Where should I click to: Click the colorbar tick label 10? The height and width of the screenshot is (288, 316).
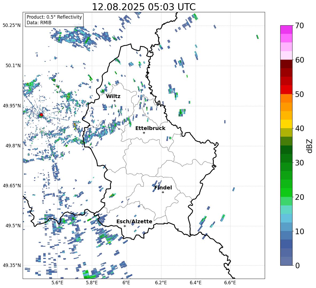point(299,231)
